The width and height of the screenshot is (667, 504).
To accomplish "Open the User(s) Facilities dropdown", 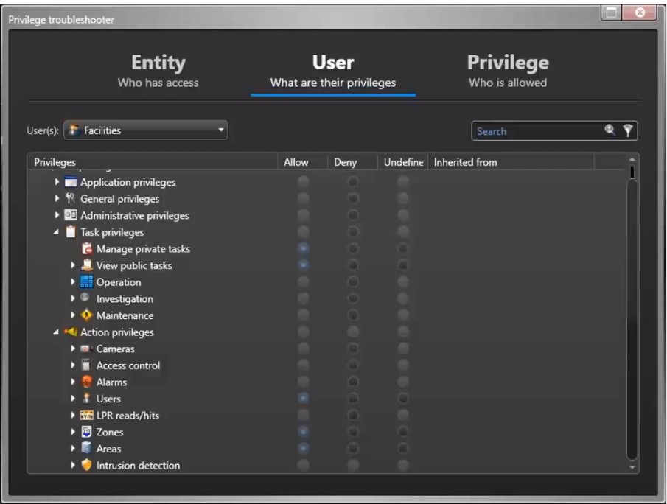I will click(x=145, y=130).
